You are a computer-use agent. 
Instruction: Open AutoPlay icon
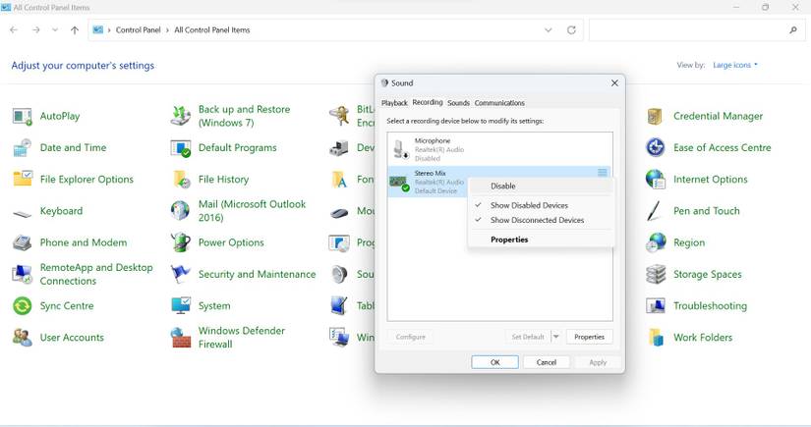coord(23,116)
